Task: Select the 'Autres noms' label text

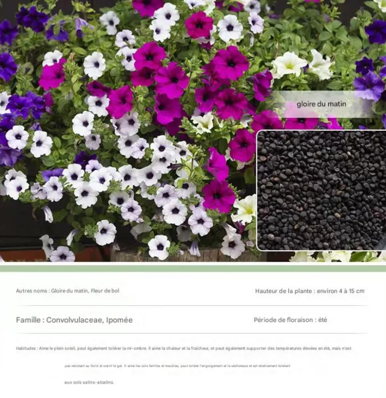Action: click(x=32, y=291)
